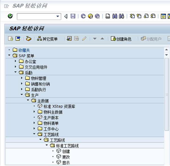This screenshot has height=166, width=170.
Task: Click the Find Next binoculars icon
Action: [122, 16]
